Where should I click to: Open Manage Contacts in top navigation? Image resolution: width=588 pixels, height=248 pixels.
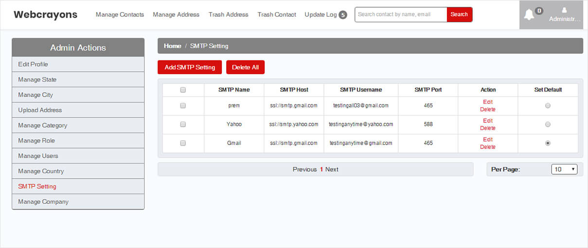point(120,15)
